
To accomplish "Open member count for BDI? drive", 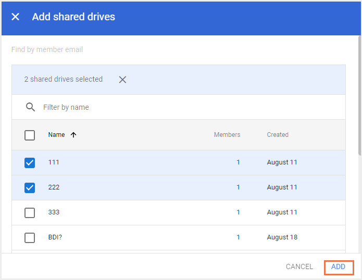I will (x=239, y=237).
